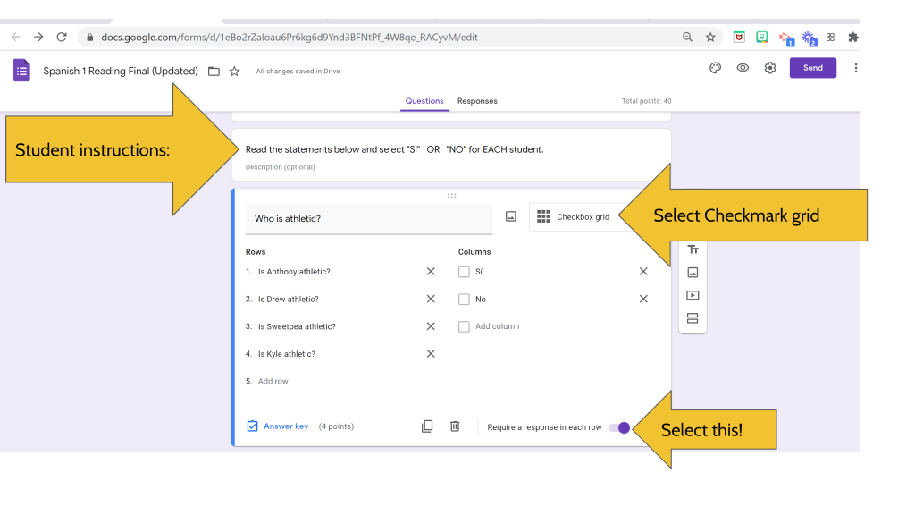Toggle Require a response in each row

coord(619,427)
